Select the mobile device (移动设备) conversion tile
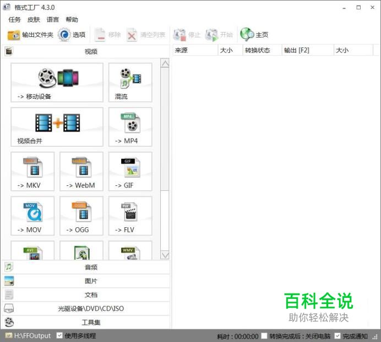This screenshot has width=381, height=342. pos(57,82)
